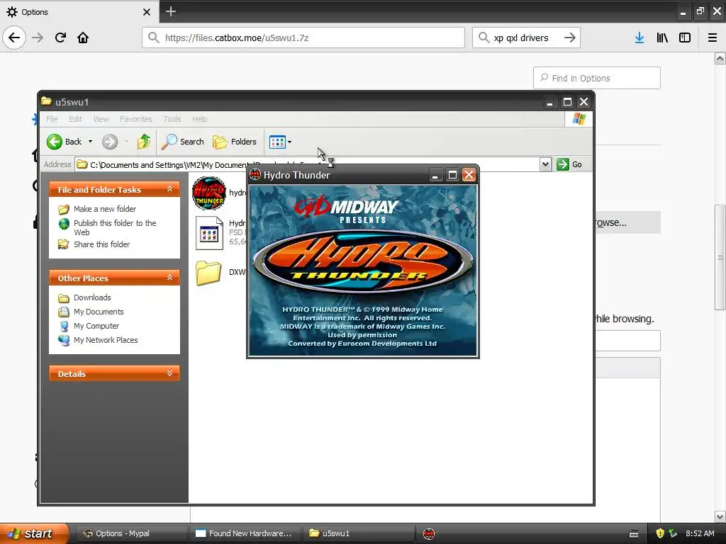Go to the browser Home icon
The height and width of the screenshot is (544, 726).
pyautogui.click(x=83, y=38)
